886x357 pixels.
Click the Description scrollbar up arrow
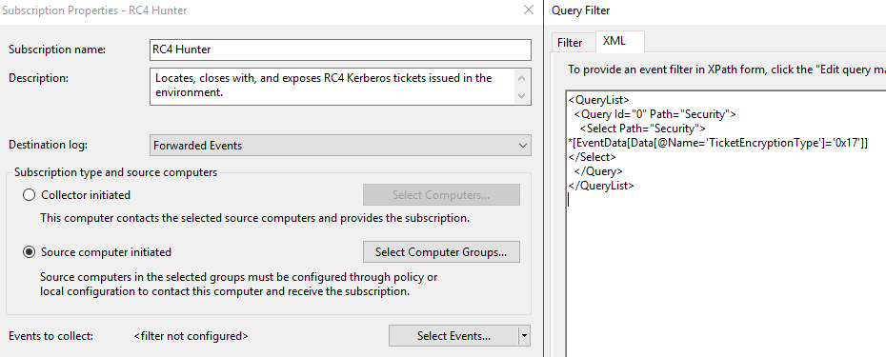(x=522, y=78)
